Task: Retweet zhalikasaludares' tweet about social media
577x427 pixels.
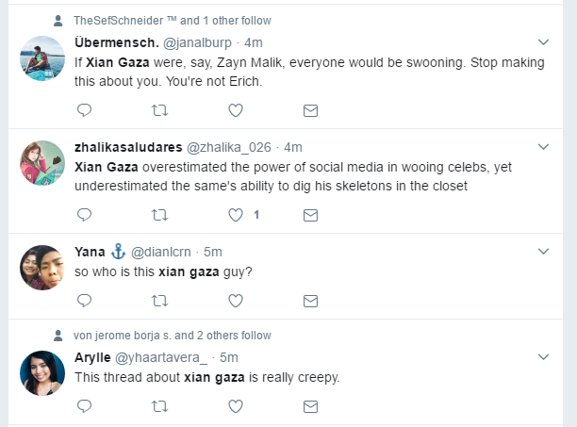Action: tap(159, 215)
